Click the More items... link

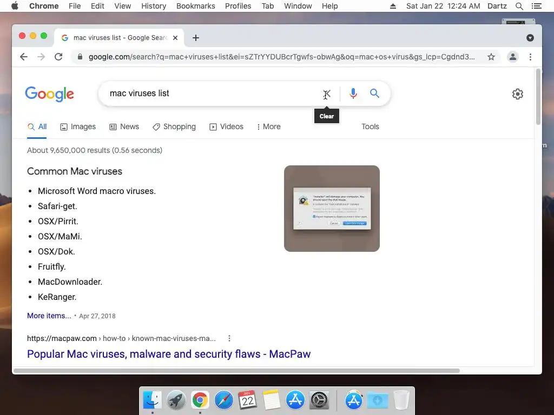point(49,316)
